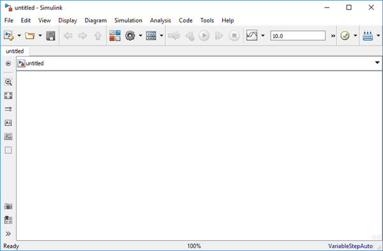Click the viewmarks icon in palette

pyautogui.click(x=8, y=220)
